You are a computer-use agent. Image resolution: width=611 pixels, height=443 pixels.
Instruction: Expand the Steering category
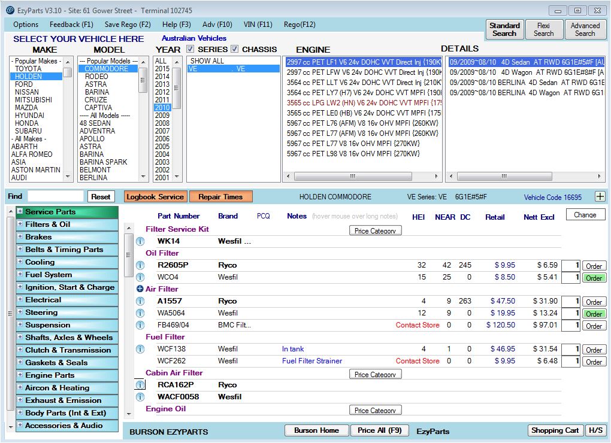click(20, 312)
